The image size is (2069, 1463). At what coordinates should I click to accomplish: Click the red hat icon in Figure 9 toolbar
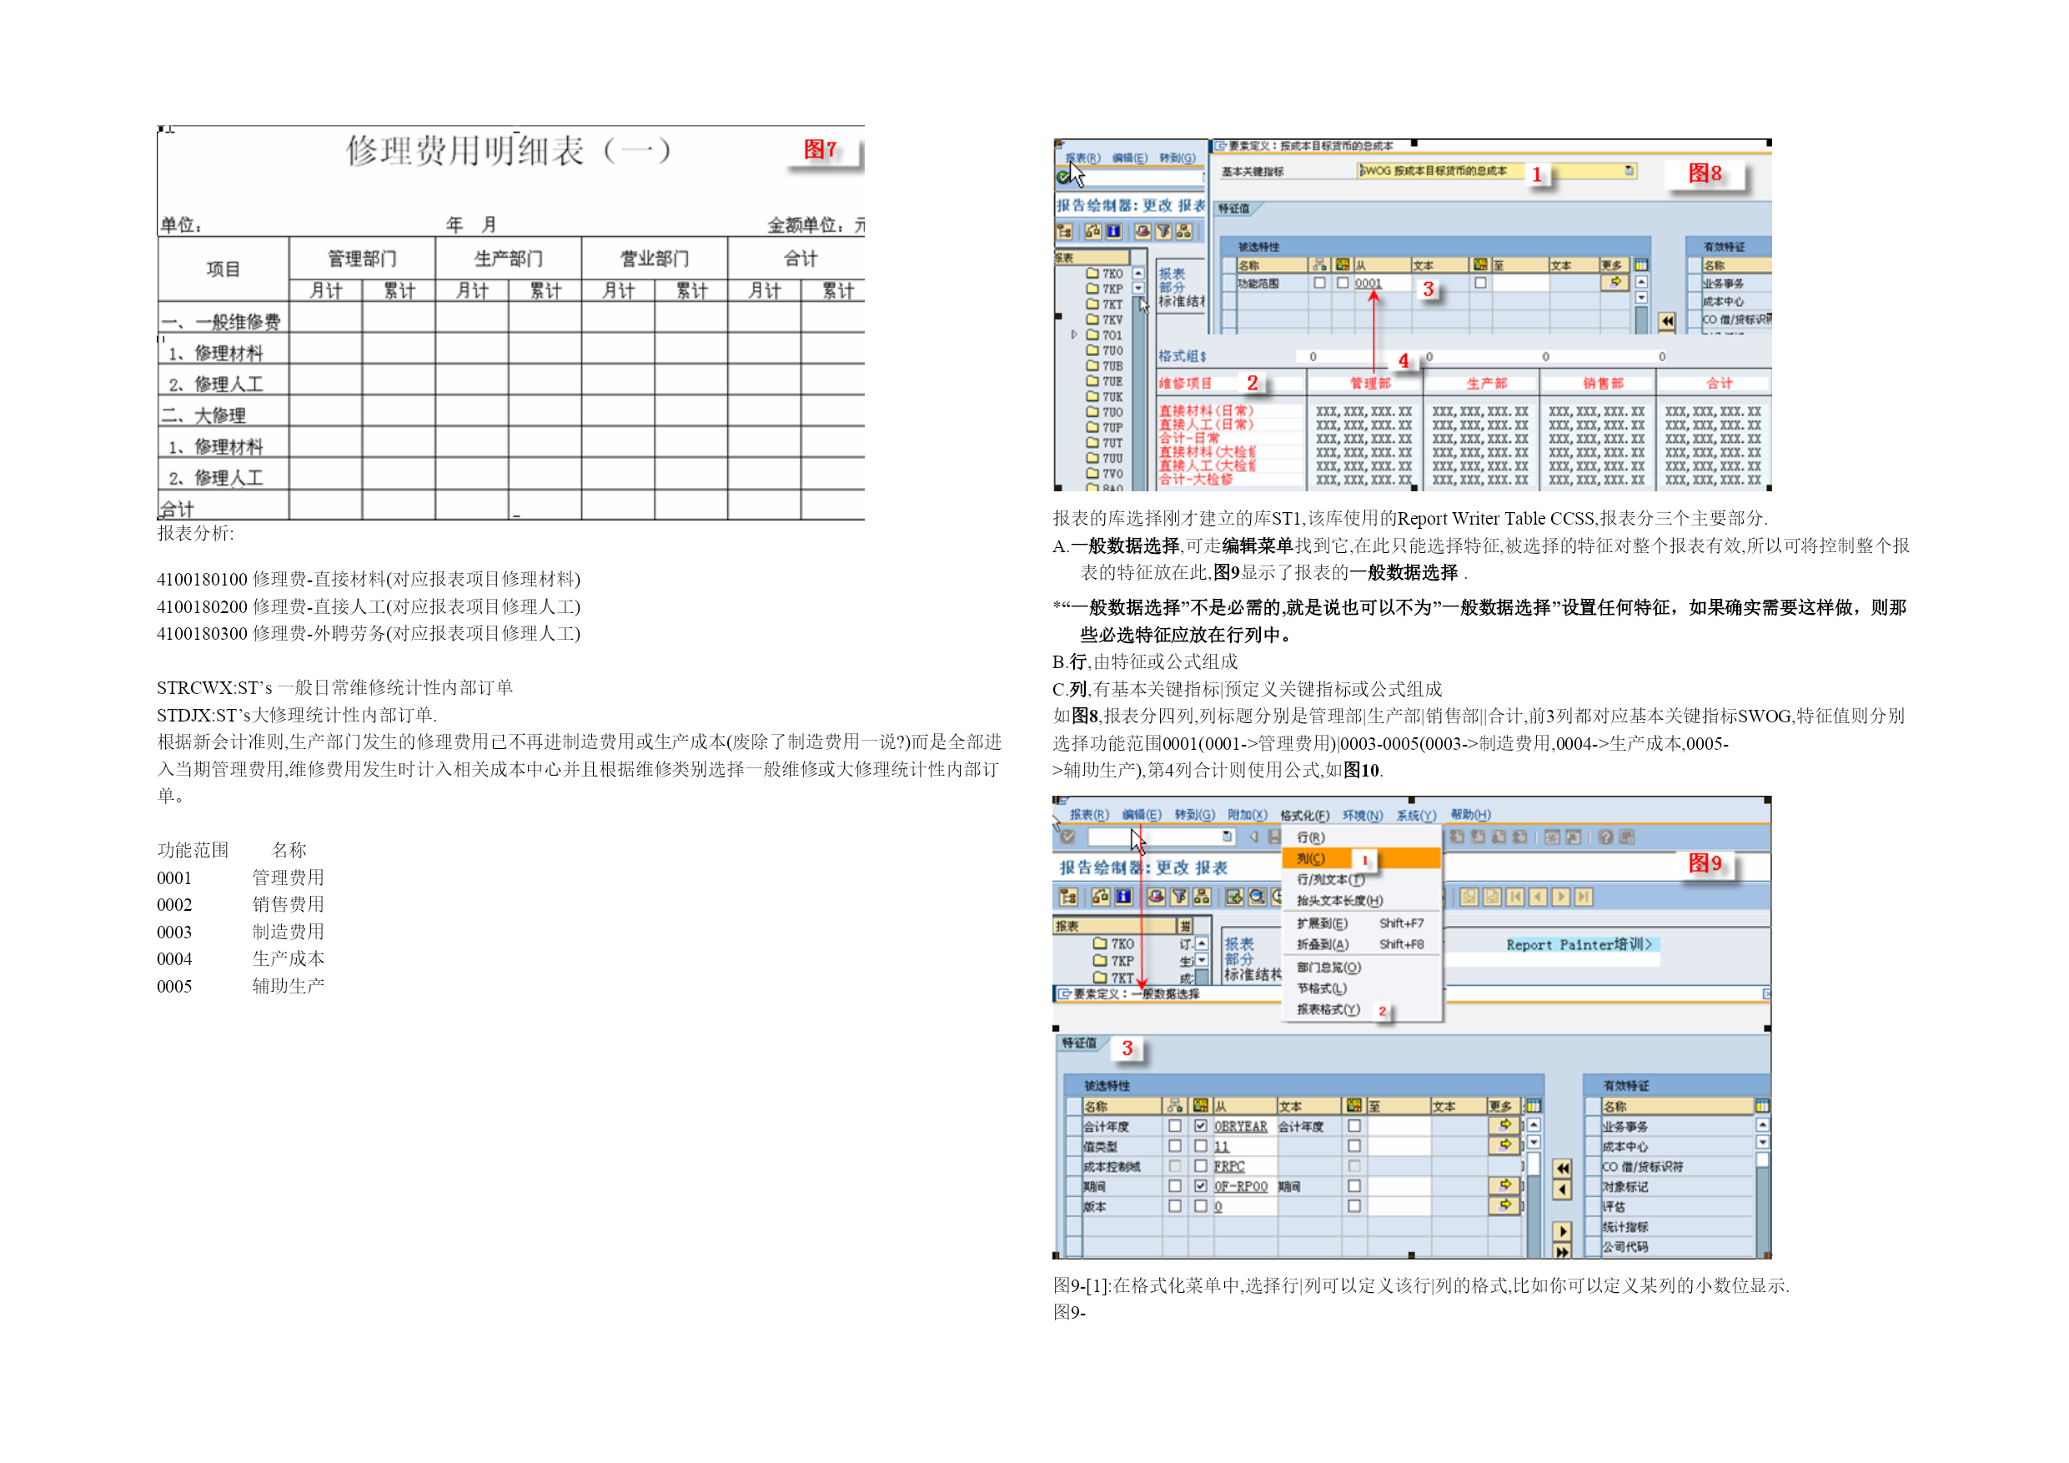click(x=1157, y=897)
